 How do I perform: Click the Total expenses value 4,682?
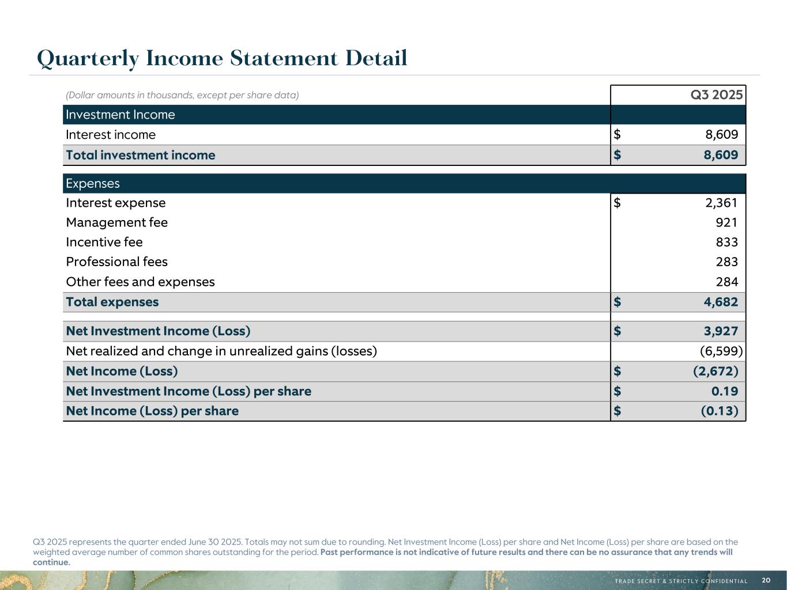click(x=721, y=302)
